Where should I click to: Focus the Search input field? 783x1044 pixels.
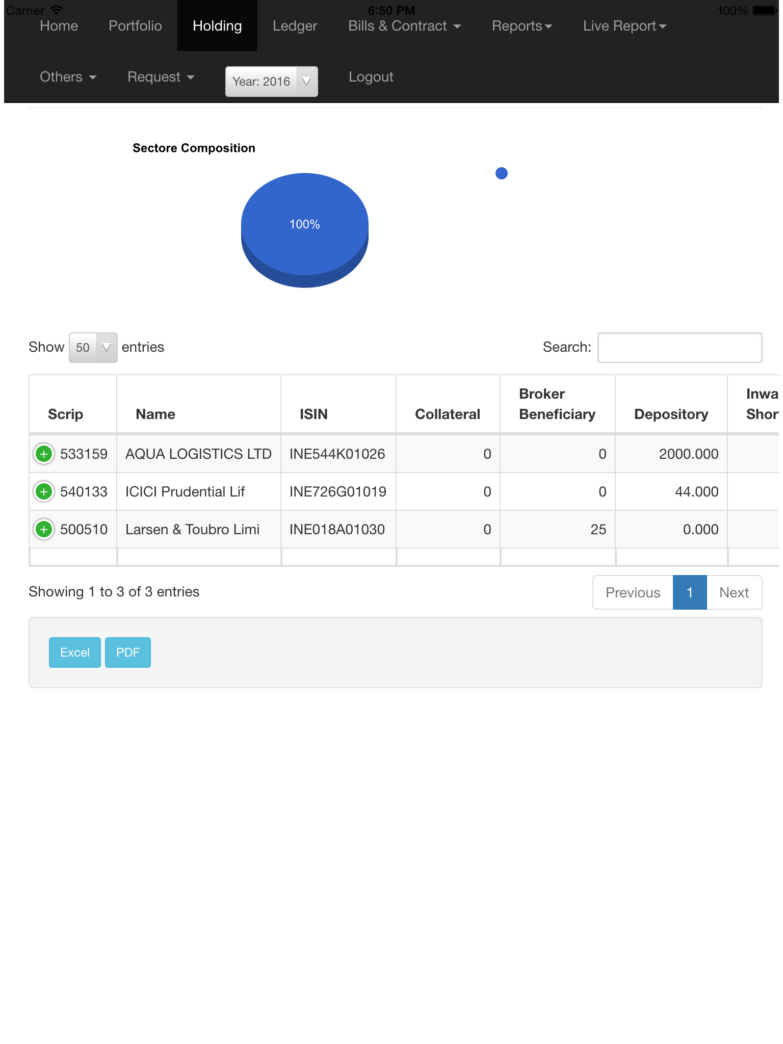(x=680, y=348)
